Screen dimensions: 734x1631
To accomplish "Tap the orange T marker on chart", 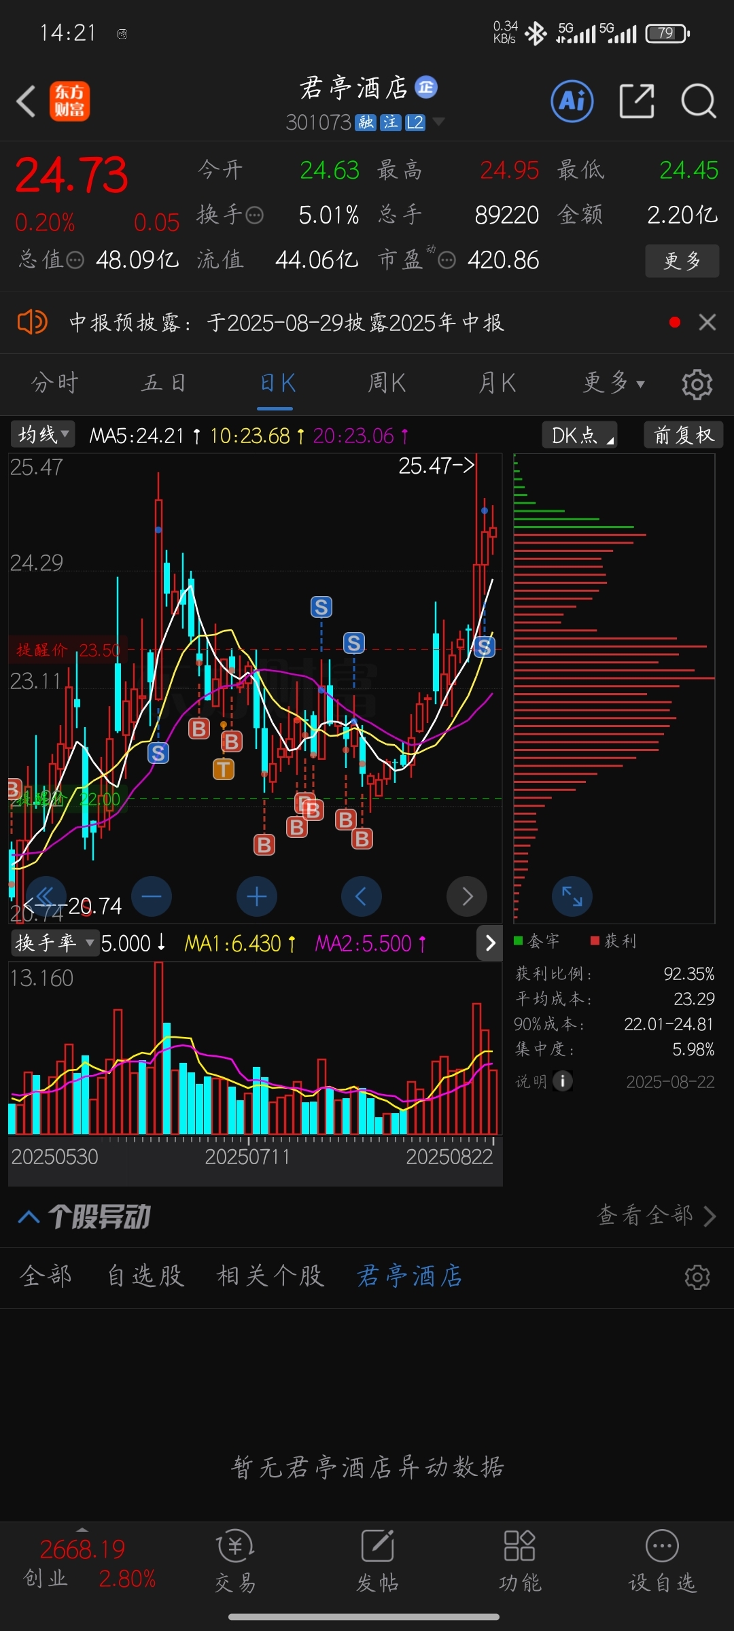I will (224, 769).
